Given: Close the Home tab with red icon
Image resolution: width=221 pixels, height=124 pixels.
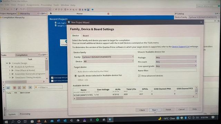Looking at the screenshot, I should (x=108, y=14).
